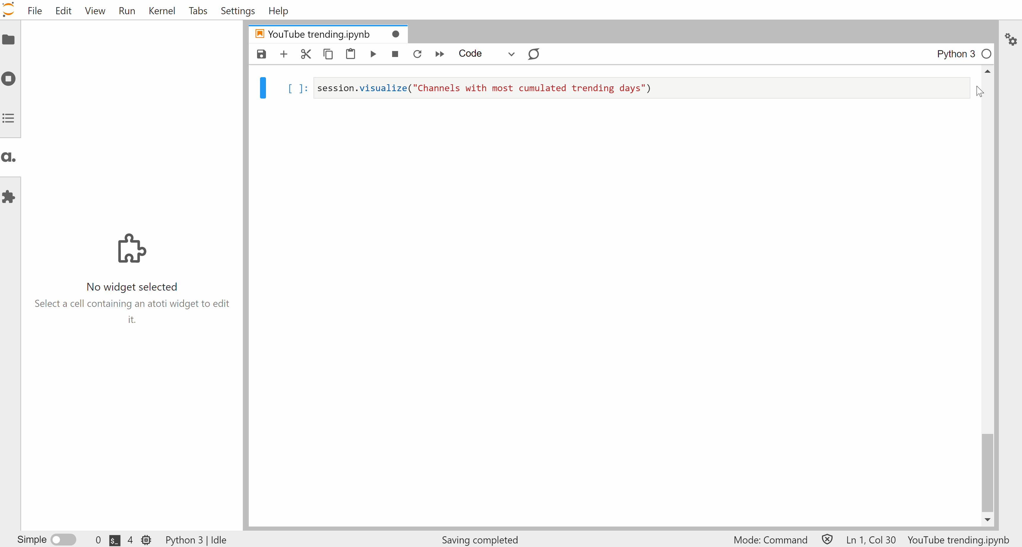Run the selected cell

tap(373, 54)
